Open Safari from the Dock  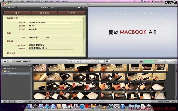pyautogui.click(x=47, y=106)
